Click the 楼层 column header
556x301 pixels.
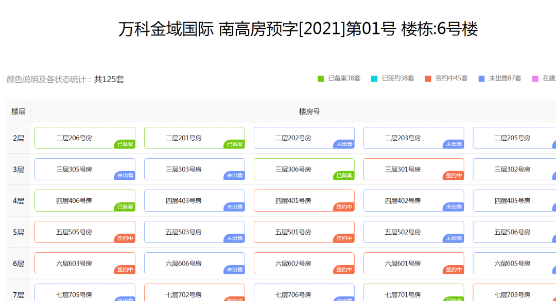click(x=19, y=111)
